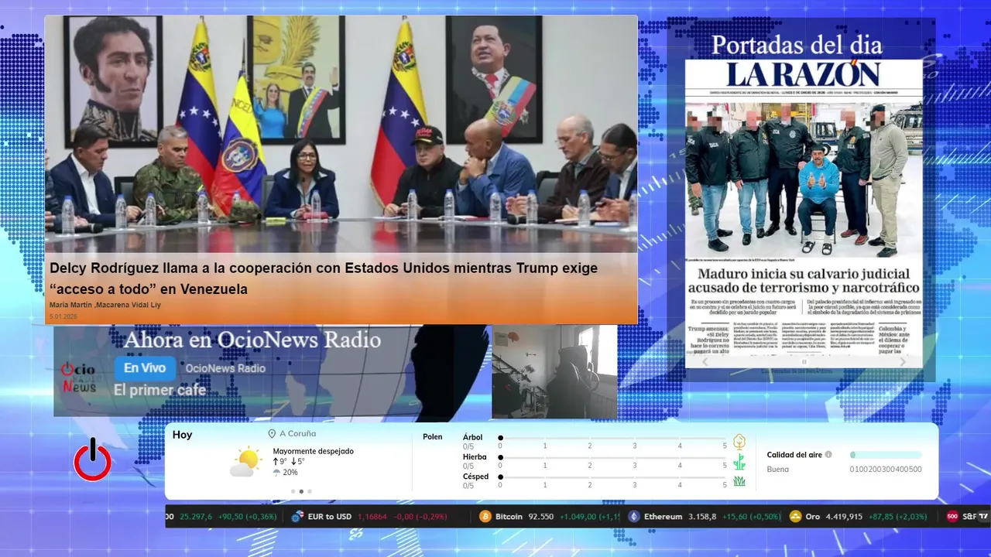Click the Hierba grass pollen icon
Image resolution: width=991 pixels, height=557 pixels.
[x=739, y=462]
